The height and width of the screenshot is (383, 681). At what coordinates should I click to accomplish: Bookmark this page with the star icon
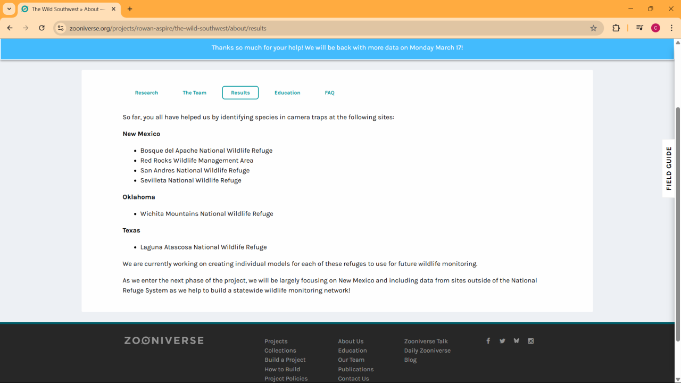594,28
